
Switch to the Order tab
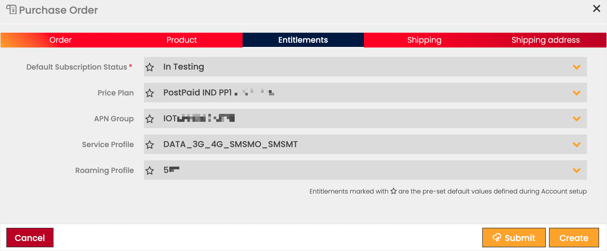pyautogui.click(x=61, y=40)
